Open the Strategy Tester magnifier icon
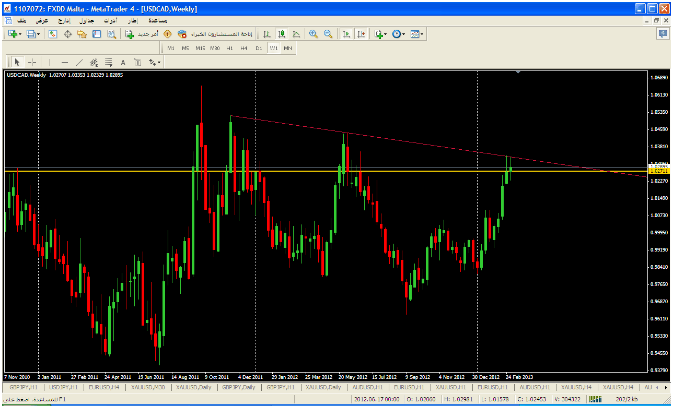The height and width of the screenshot is (406, 673). pyautogui.click(x=111, y=34)
